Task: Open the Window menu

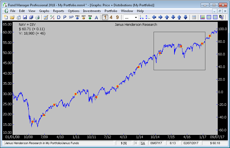Action: 127,11
